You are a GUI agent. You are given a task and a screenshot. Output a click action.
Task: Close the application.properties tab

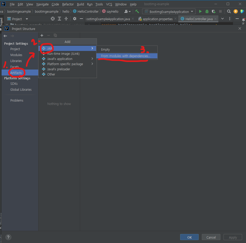175,19
